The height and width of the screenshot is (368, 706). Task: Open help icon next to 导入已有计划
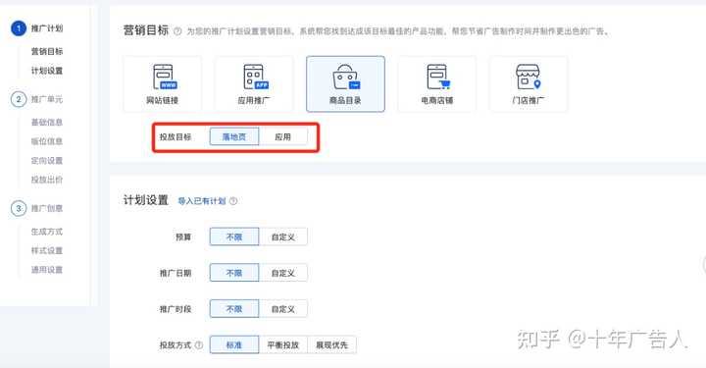tap(233, 201)
